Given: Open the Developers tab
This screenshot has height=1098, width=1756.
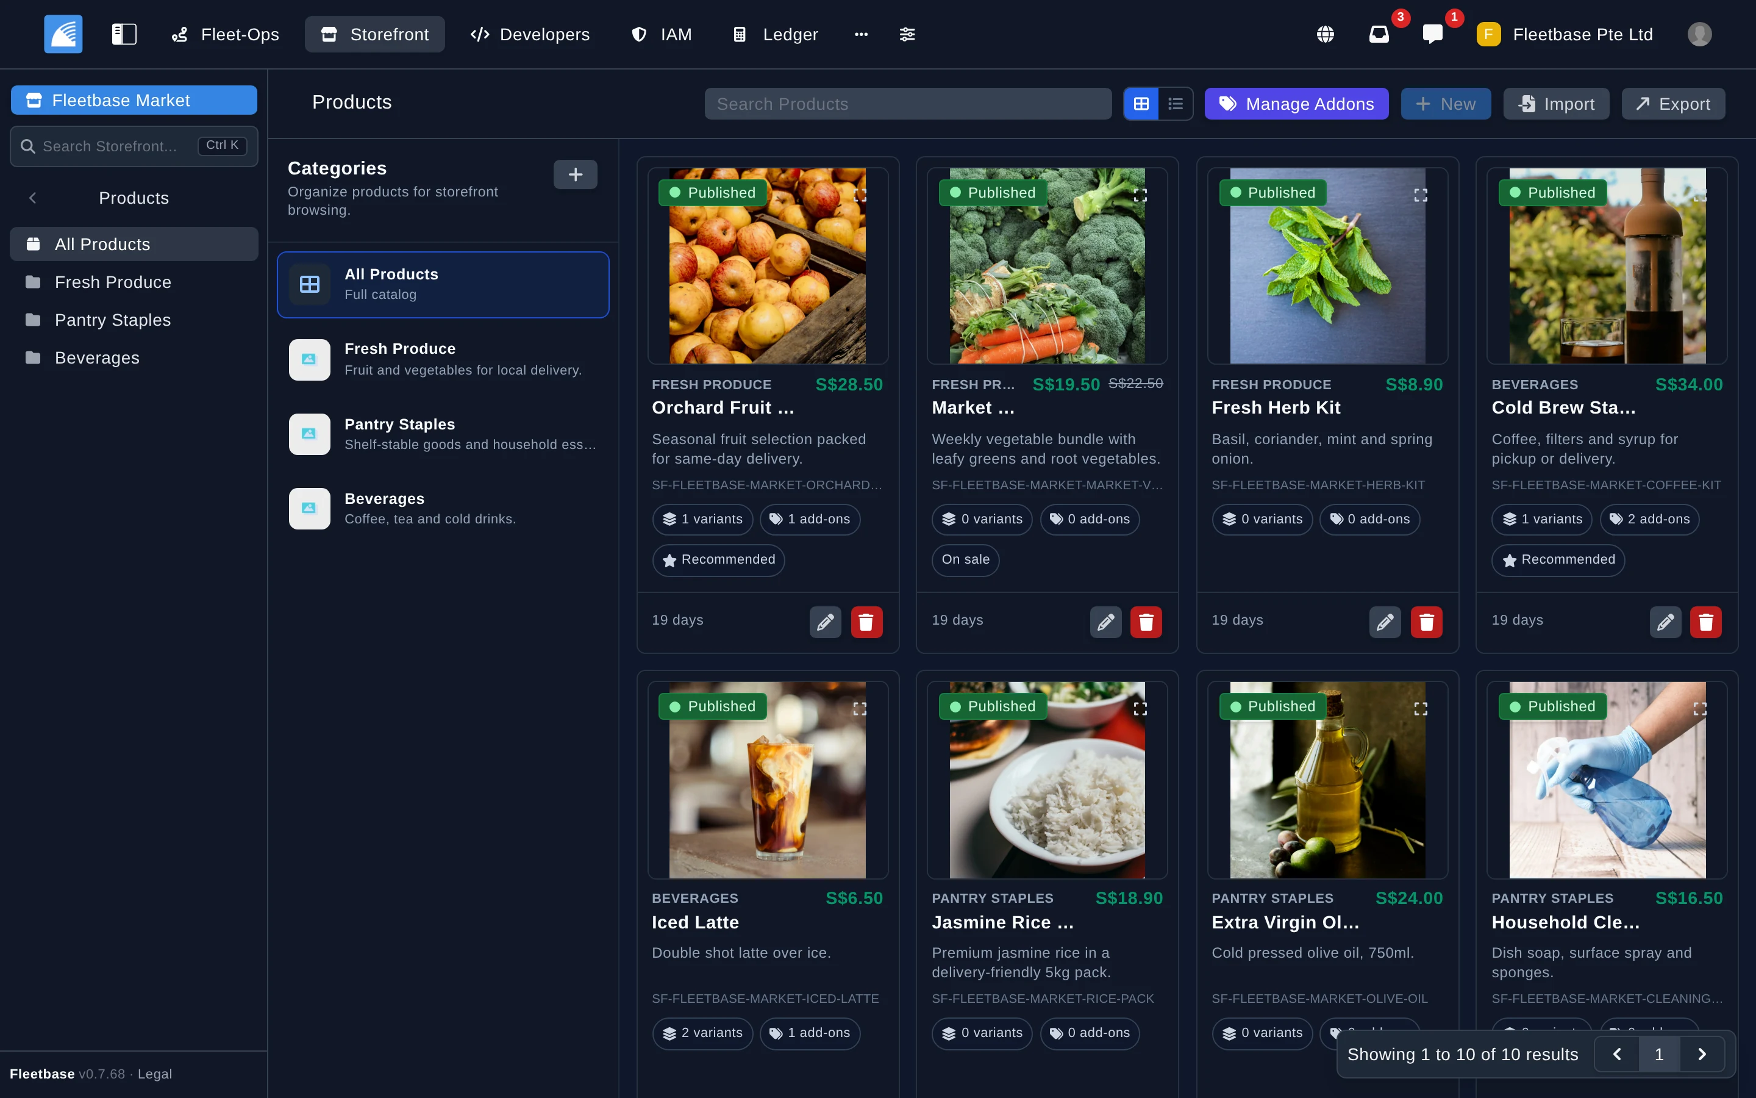Looking at the screenshot, I should (x=530, y=34).
